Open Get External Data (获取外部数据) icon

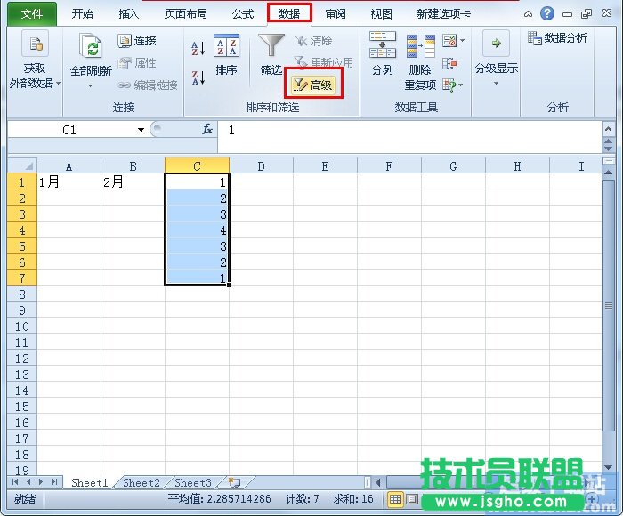pos(35,44)
